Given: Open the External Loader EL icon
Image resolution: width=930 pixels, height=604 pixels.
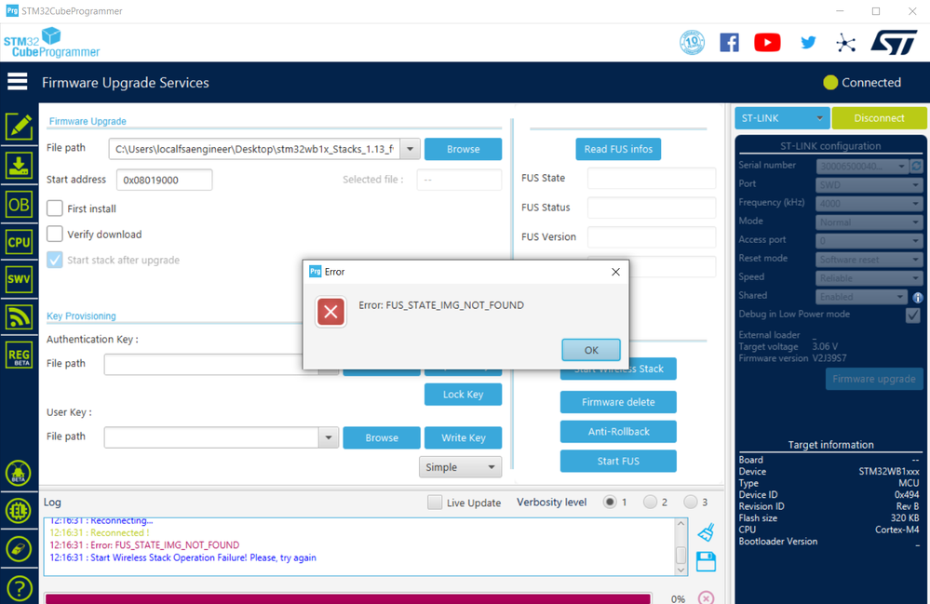Looking at the screenshot, I should click(19, 511).
